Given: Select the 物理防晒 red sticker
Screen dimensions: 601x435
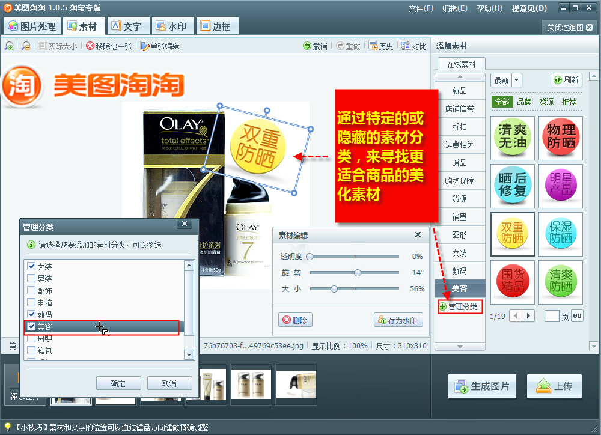Looking at the screenshot, I should (x=561, y=138).
